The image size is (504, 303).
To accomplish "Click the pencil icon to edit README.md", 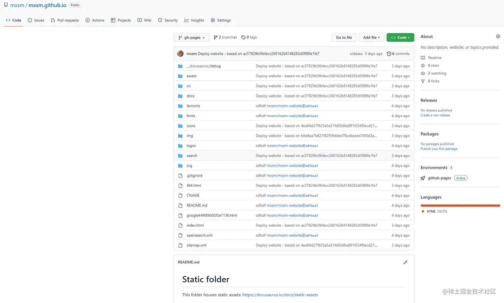I will tap(405, 262).
